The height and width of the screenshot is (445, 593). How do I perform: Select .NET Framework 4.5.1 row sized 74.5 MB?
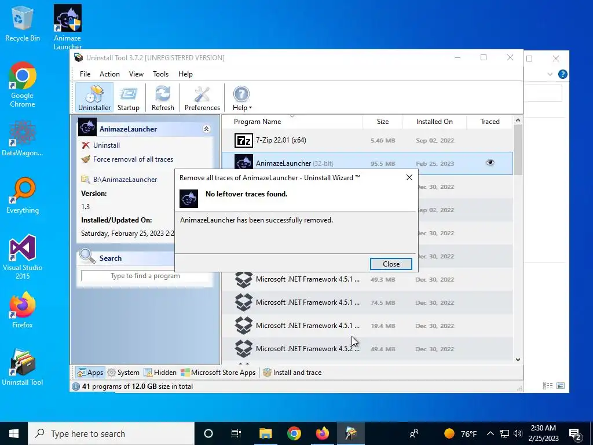coord(367,302)
